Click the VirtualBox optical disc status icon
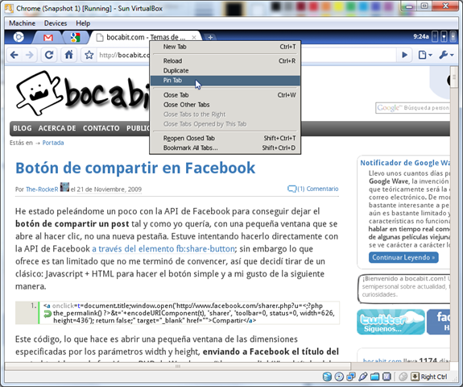463x387 pixels. click(339, 377)
